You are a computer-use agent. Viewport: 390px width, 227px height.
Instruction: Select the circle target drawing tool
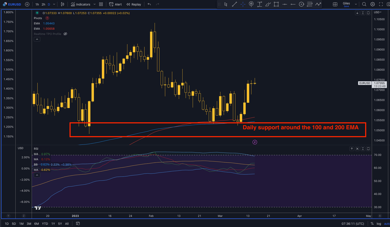(301, 4)
